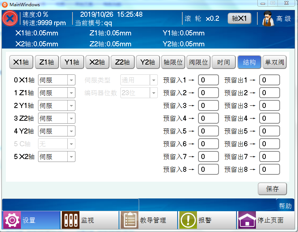Switch to the 时间 tab

pyautogui.click(x=223, y=62)
